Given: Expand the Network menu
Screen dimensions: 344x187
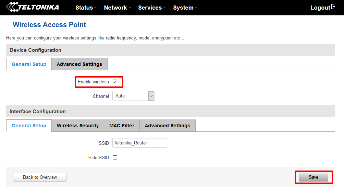Looking at the screenshot, I should coord(118,8).
